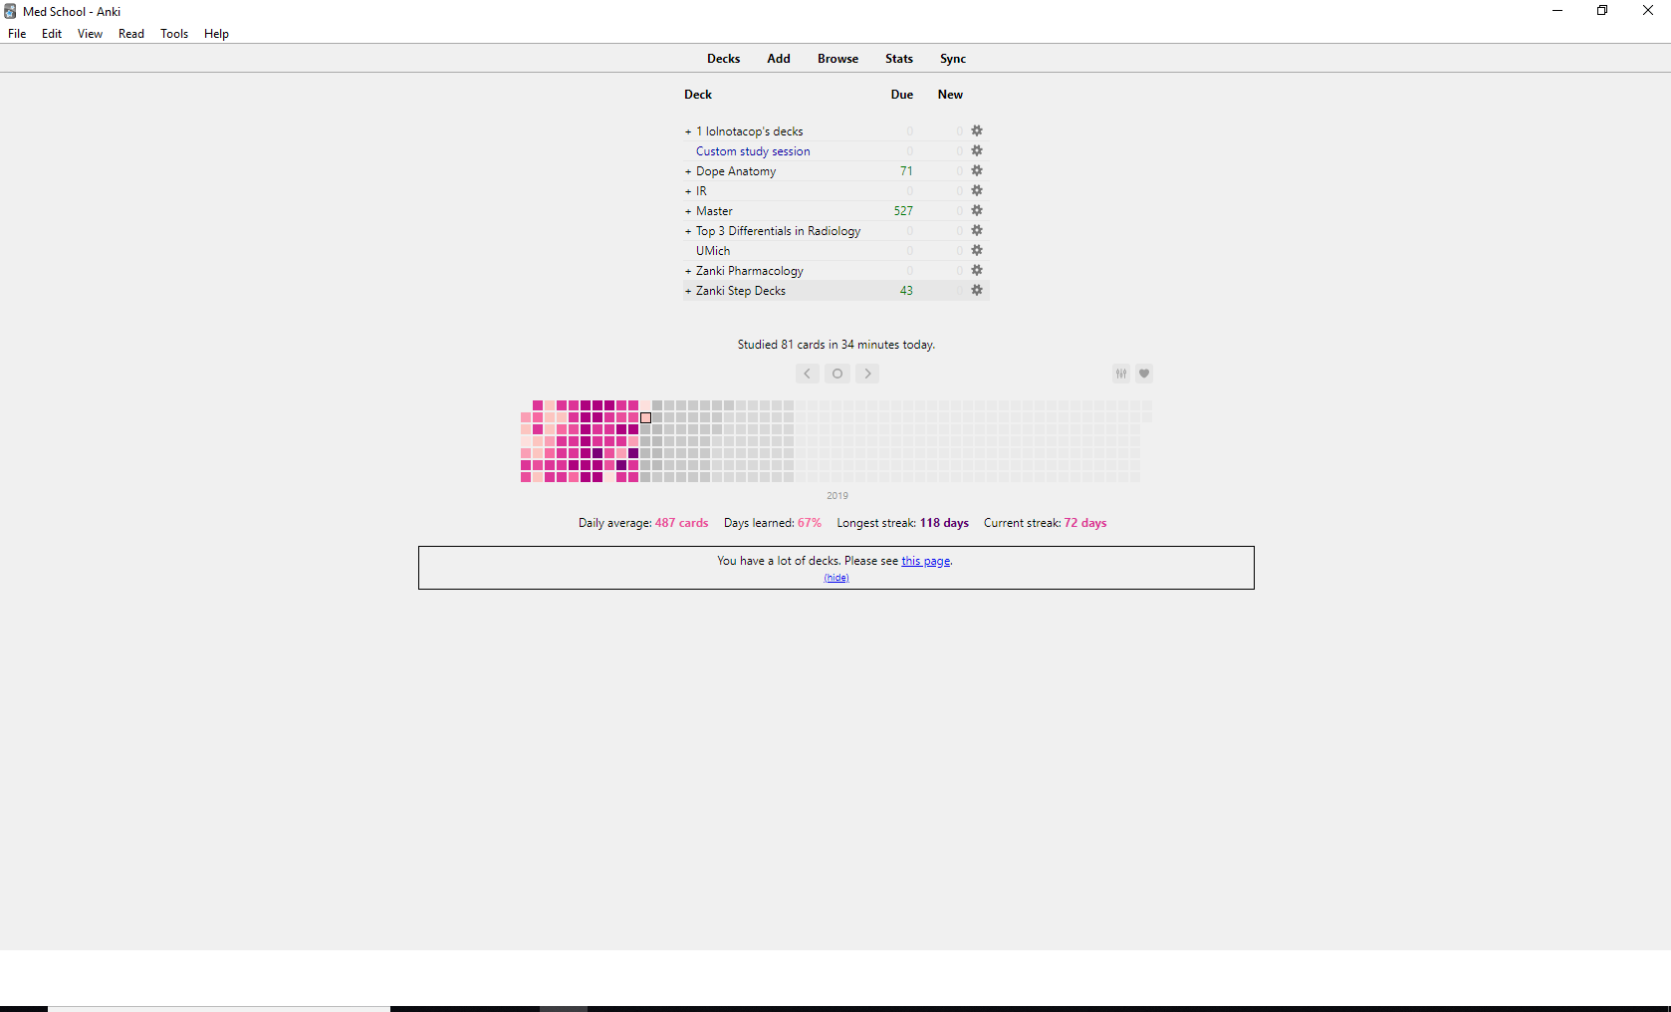Expand the Zanki Pharmacology deck
Image resolution: width=1671 pixels, height=1012 pixels.
click(x=687, y=271)
